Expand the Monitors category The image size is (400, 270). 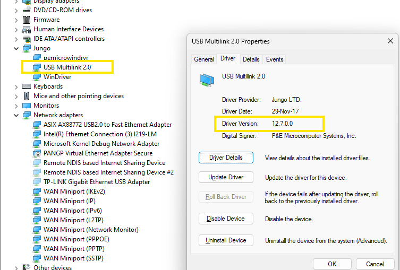16,106
